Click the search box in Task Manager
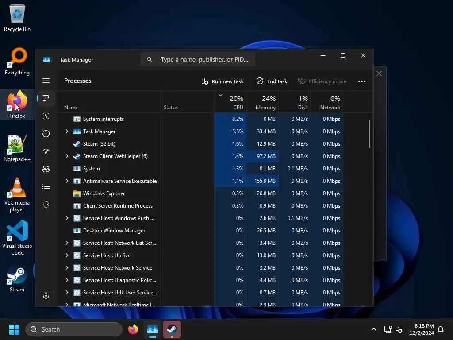The height and width of the screenshot is (340, 453). pos(198,60)
